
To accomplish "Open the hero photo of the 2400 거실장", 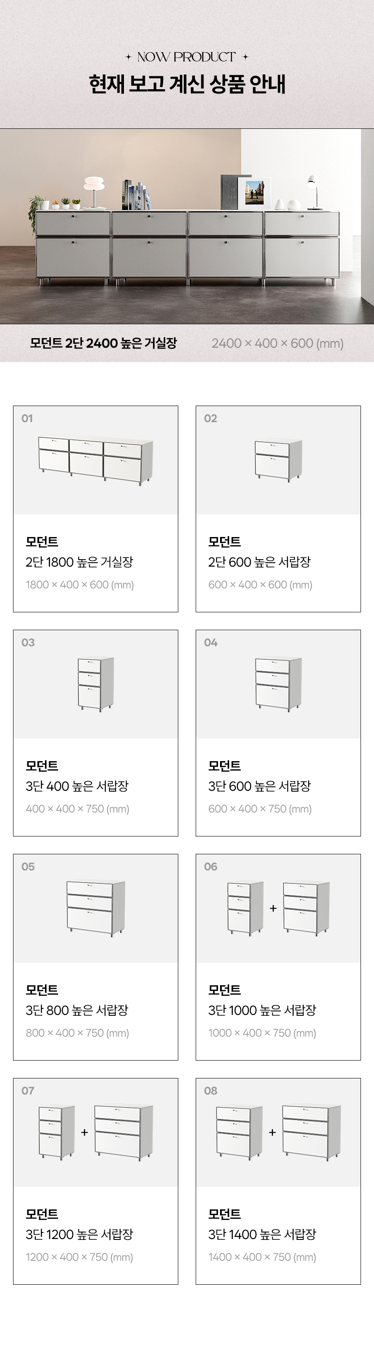I will [187, 226].
